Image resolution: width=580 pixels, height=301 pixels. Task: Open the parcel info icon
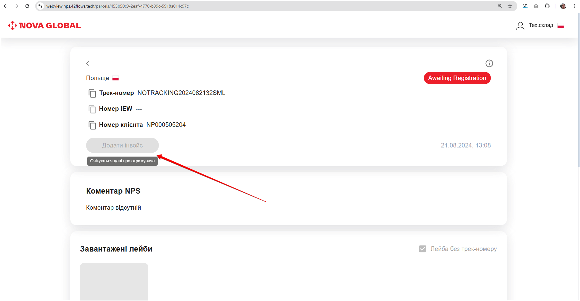pos(489,63)
